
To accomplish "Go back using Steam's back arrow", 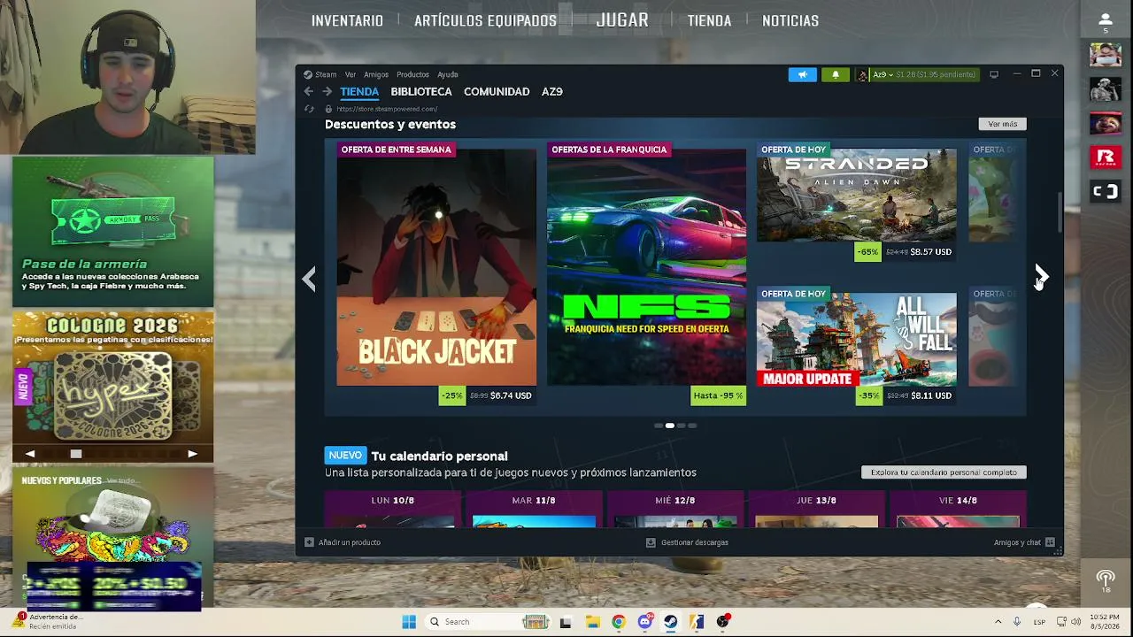I will [x=308, y=91].
